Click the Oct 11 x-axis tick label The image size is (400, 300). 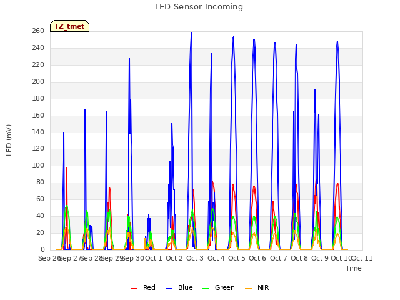pyautogui.click(x=362, y=258)
